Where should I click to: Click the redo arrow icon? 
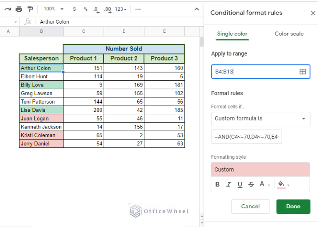(x=7, y=9)
